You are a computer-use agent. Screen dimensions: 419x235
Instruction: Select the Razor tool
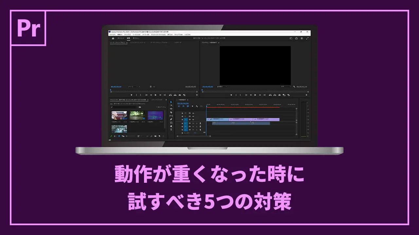click(x=171, y=112)
